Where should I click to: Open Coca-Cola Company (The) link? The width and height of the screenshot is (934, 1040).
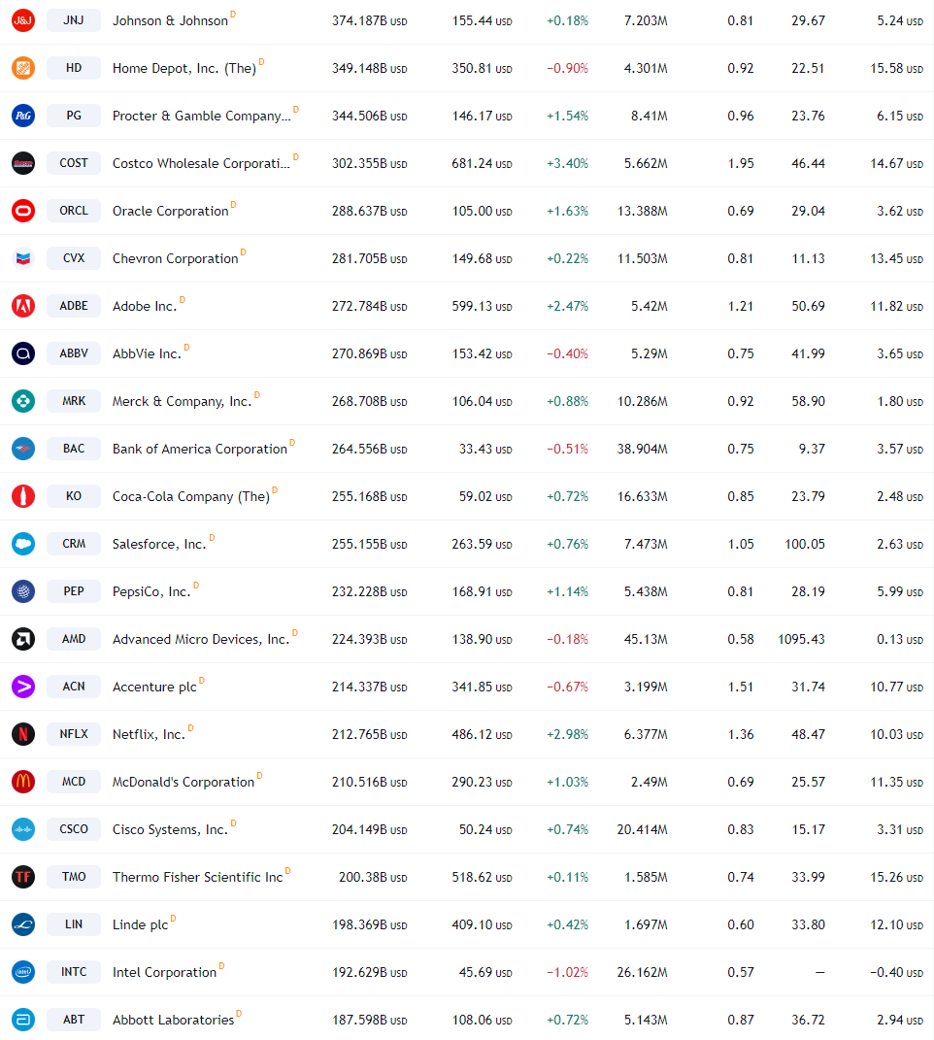(x=191, y=497)
